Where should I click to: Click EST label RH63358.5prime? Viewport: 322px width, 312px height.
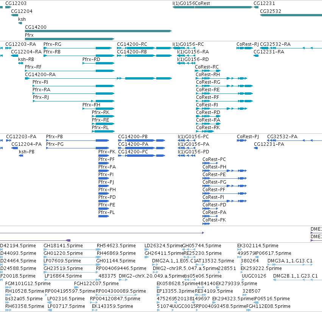point(25,306)
